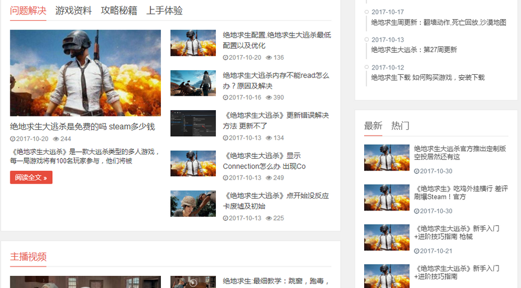Open article 内存不能read怎么办

tap(276, 81)
